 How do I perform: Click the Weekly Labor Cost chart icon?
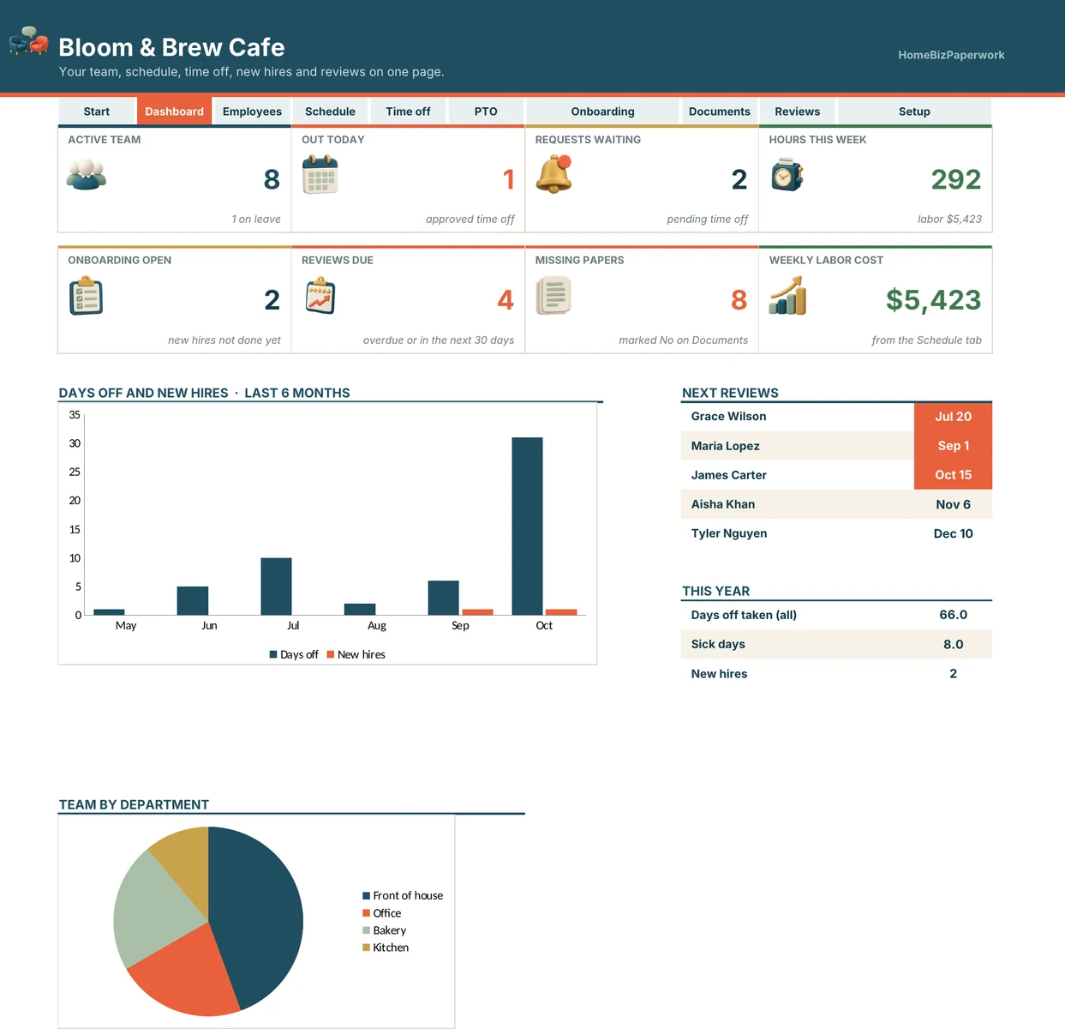787,296
